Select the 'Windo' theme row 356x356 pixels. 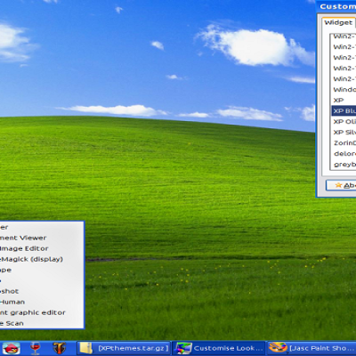click(344, 90)
